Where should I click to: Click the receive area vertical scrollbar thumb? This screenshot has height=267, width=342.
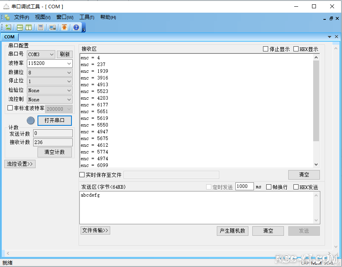coord(316,101)
